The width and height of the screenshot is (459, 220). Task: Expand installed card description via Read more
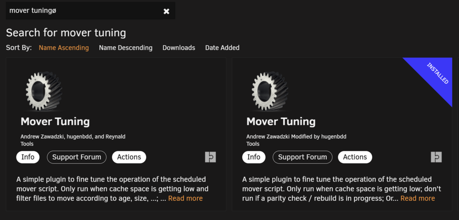pos(418,198)
